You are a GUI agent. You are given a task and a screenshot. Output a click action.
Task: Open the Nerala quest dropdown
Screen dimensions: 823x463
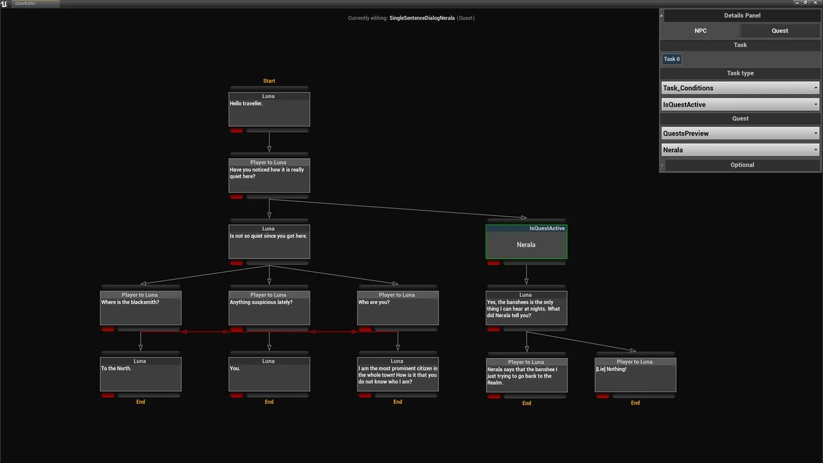[x=740, y=150]
